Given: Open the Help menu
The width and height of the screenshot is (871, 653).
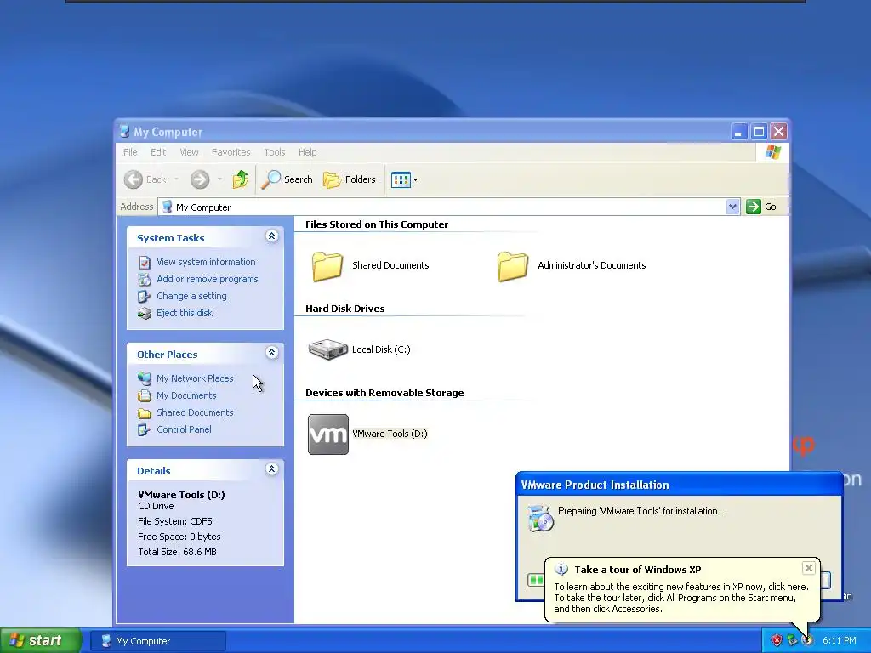Looking at the screenshot, I should (x=307, y=152).
